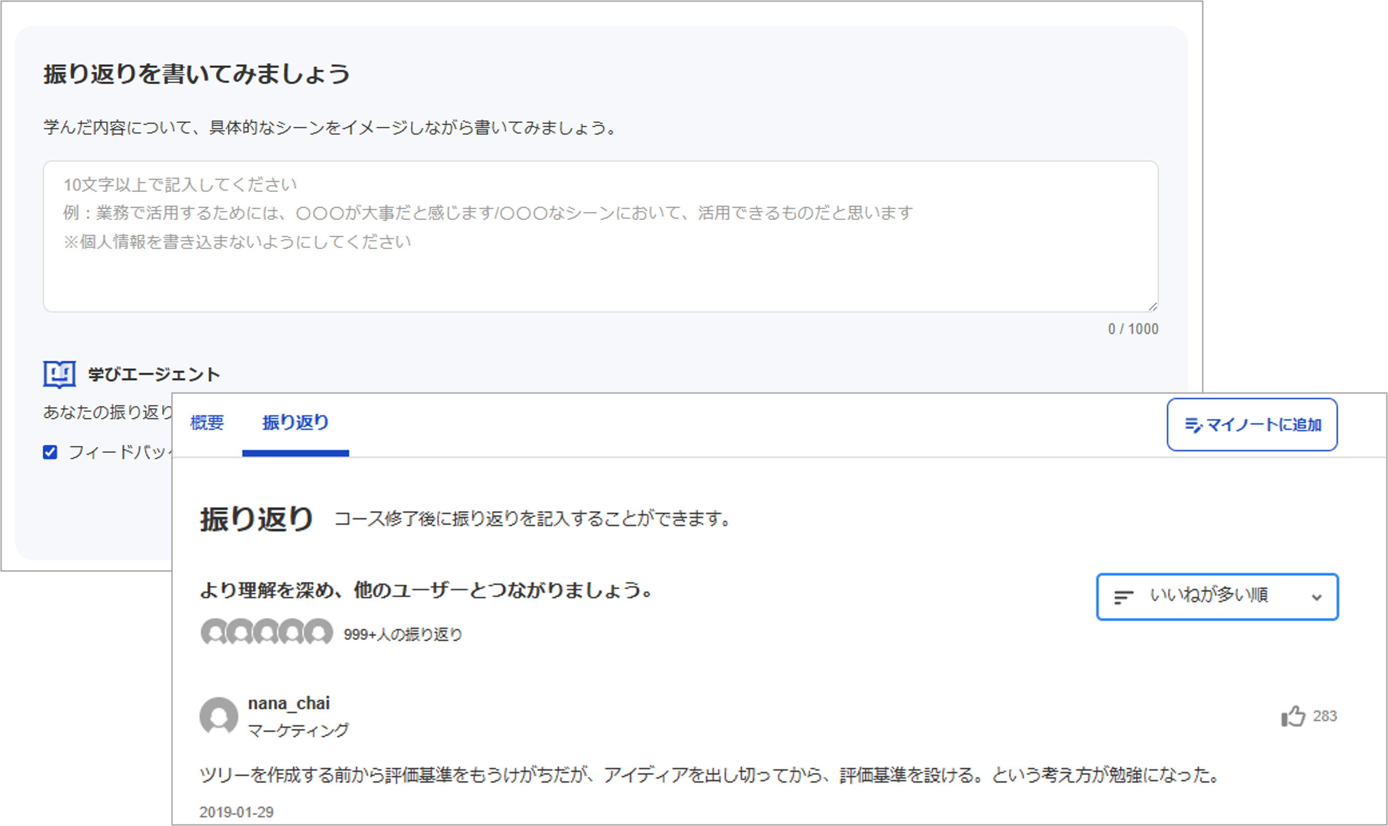Click the 0 / 1000 character counter
Screen dimensions: 1388x826
tap(1133, 329)
